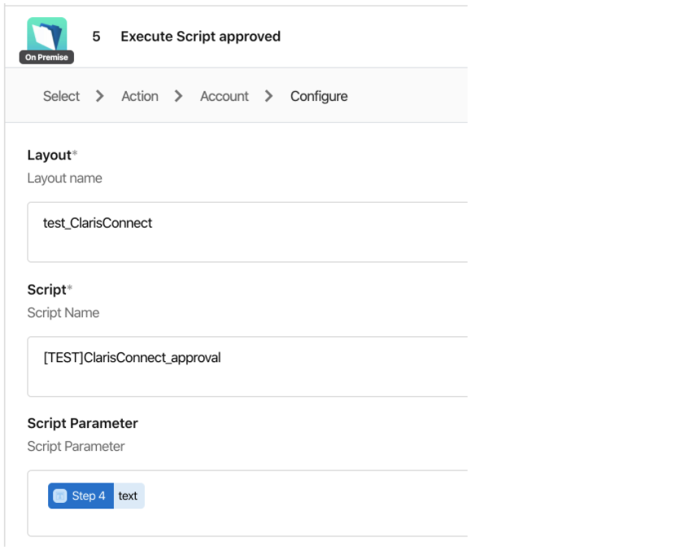
Task: Open the Account breadcrumb step
Action: tap(225, 96)
